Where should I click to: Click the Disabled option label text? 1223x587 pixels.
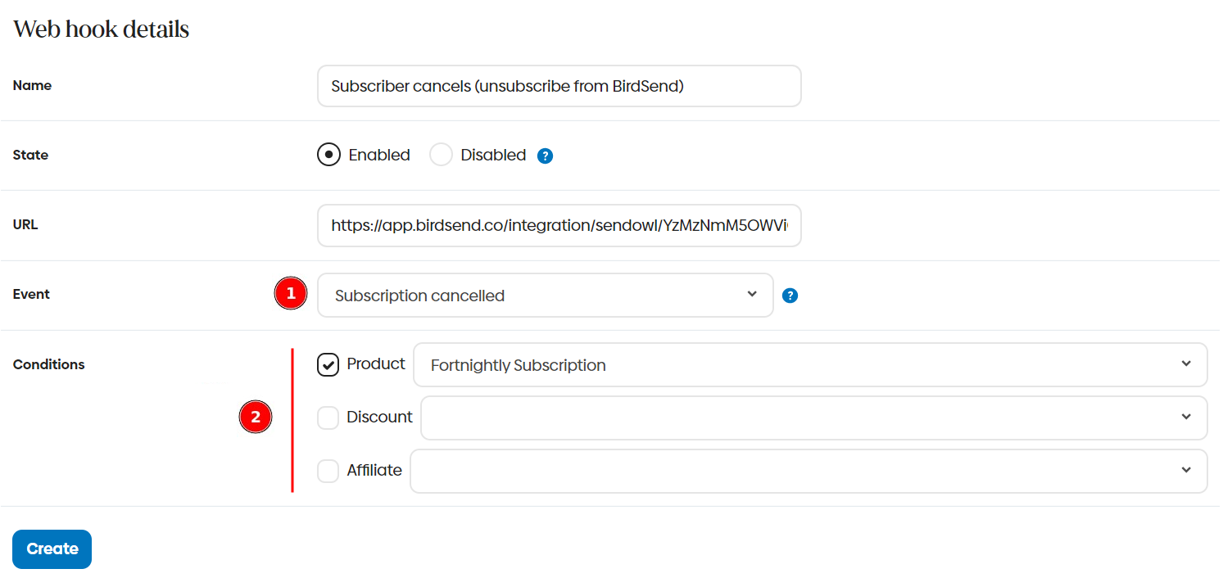coord(493,155)
